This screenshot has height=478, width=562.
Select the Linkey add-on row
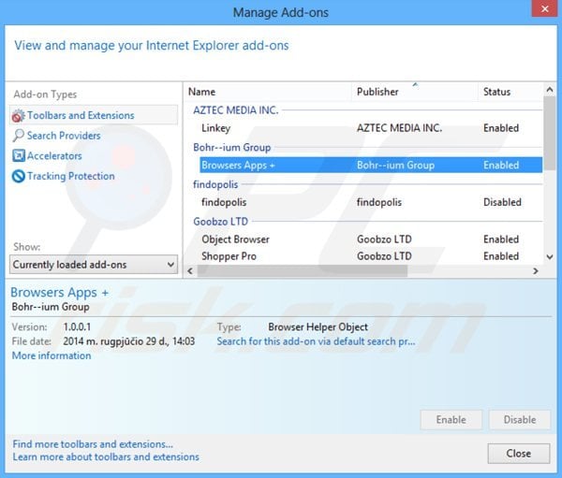(x=371, y=128)
